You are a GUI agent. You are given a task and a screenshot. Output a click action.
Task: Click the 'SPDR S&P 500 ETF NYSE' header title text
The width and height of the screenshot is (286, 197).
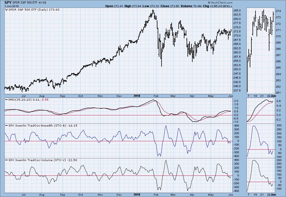(x=29, y=3)
